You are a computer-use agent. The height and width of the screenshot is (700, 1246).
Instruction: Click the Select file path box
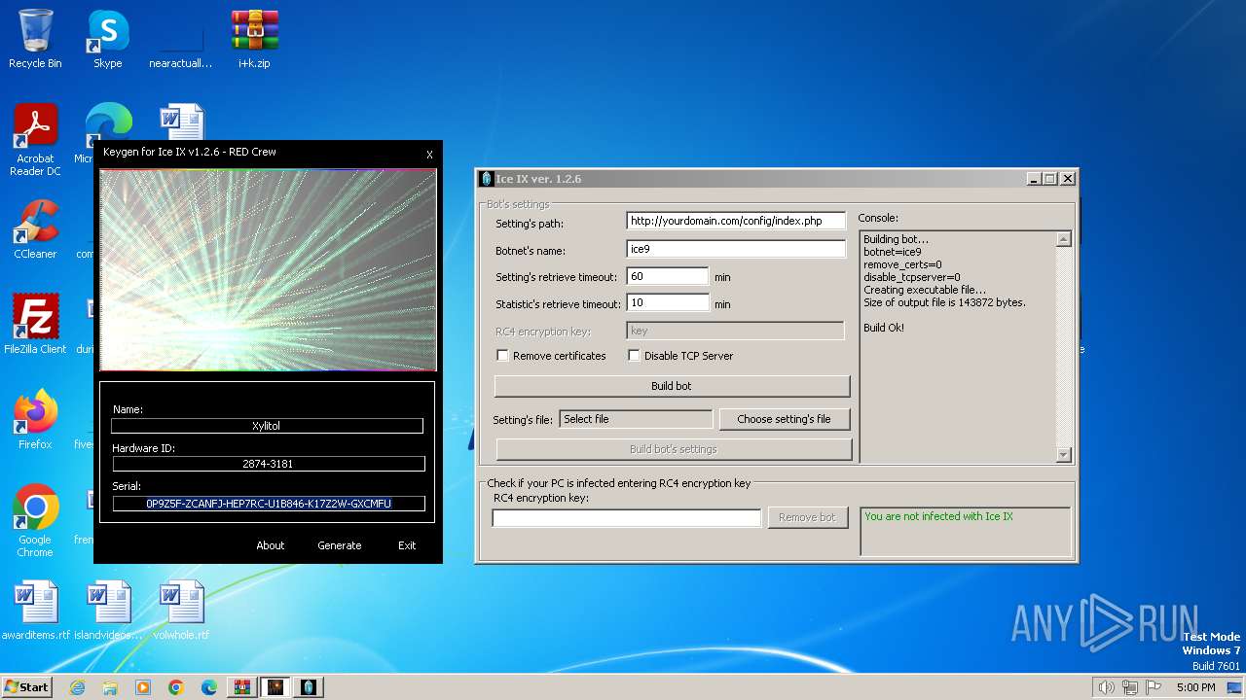tap(636, 419)
